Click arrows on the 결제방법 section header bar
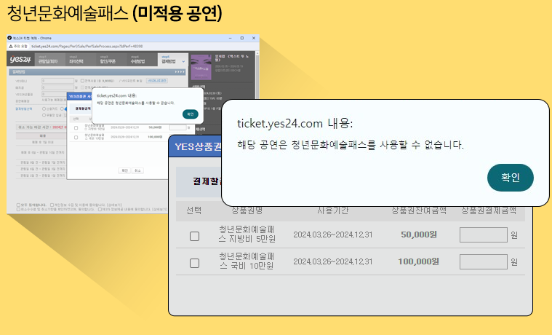552x335 pixels. [x=180, y=72]
